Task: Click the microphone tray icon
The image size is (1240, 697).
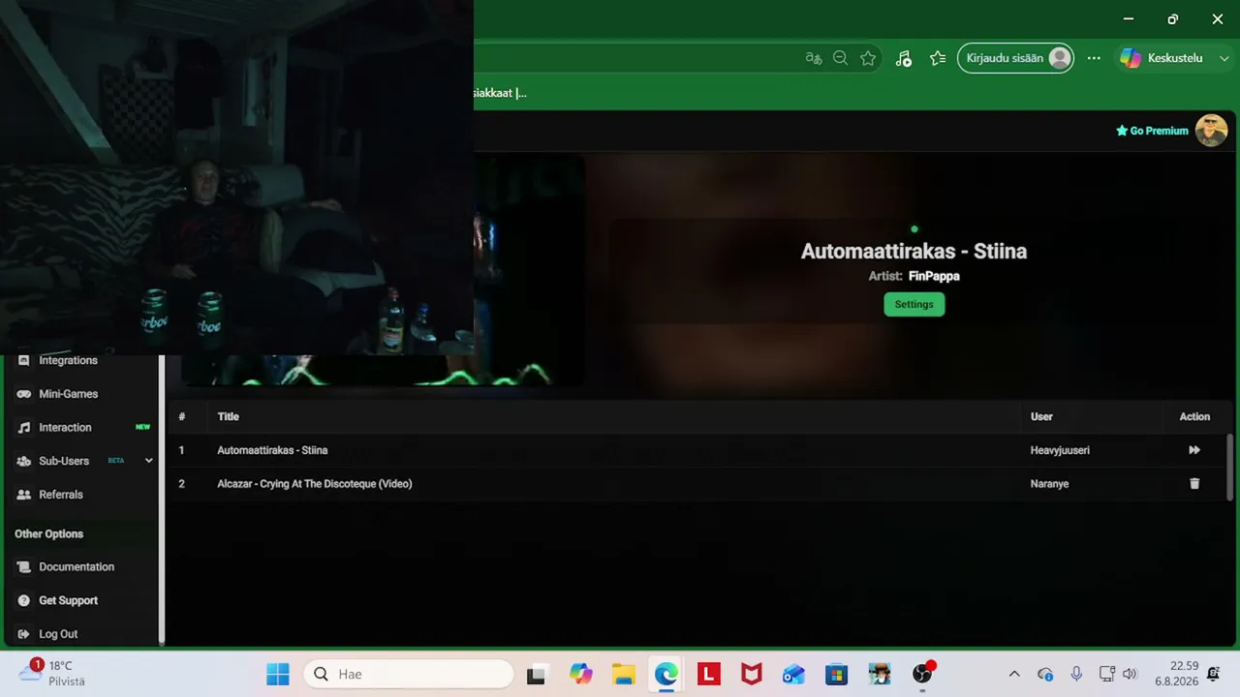Action: pos(1076,674)
